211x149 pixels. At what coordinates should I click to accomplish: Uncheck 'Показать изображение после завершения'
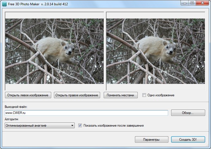[80, 125]
